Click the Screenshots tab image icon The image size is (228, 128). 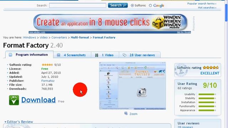[58, 55]
